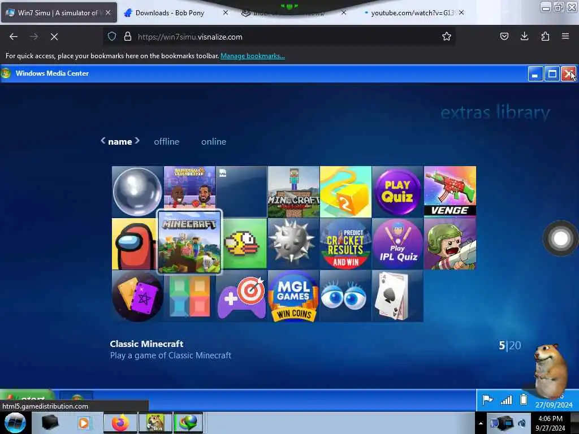579x434 pixels.
Task: Open the Firefox downloads panel
Action: 524,37
